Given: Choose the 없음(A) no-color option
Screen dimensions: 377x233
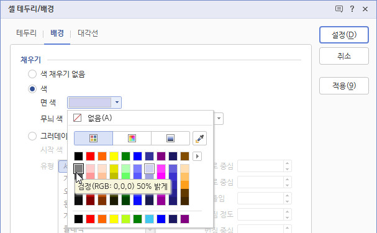Looking at the screenshot, I should (140, 118).
